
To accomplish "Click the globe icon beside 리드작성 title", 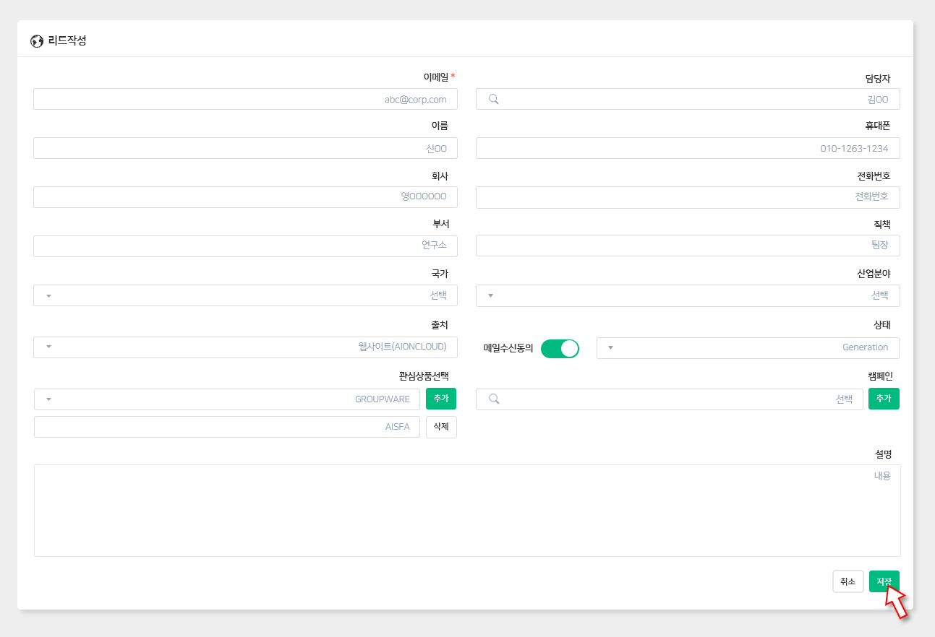I will 37,41.
